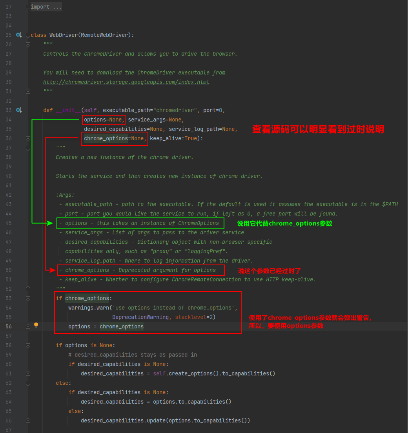Collapse the class WebDriver fold marker
The image size is (408, 433).
pyautogui.click(x=28, y=35)
